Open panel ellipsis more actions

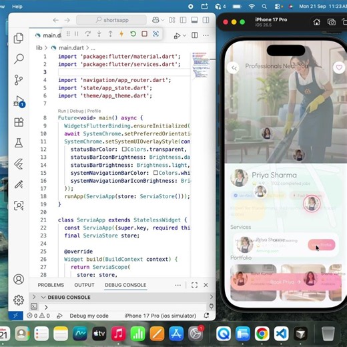point(178,285)
